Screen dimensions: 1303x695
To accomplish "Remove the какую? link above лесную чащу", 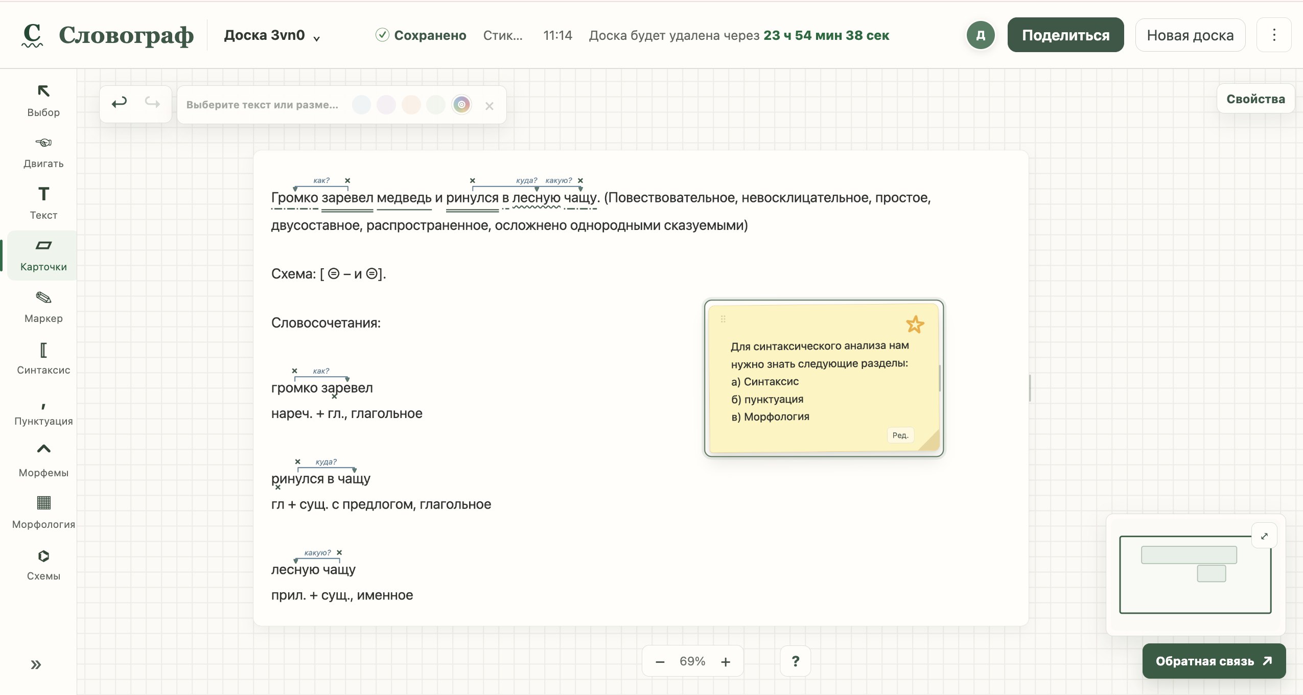I will (x=339, y=552).
